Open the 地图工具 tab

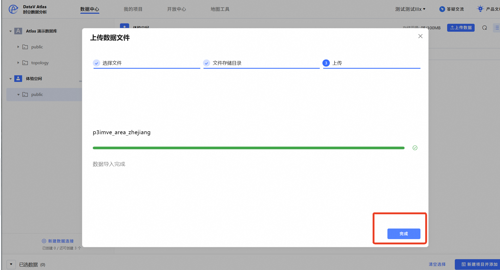pos(220,9)
